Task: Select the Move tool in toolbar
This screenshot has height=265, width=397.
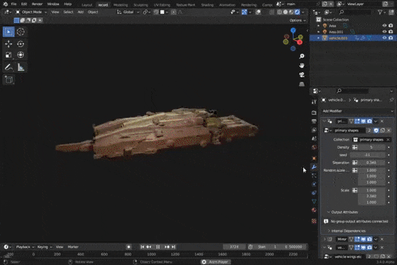Action: [x=9, y=43]
